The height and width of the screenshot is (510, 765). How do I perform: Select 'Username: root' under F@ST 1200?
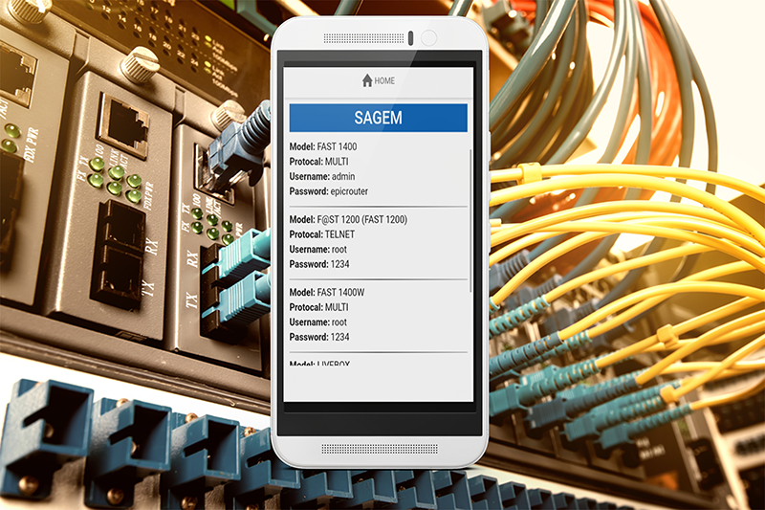(318, 250)
